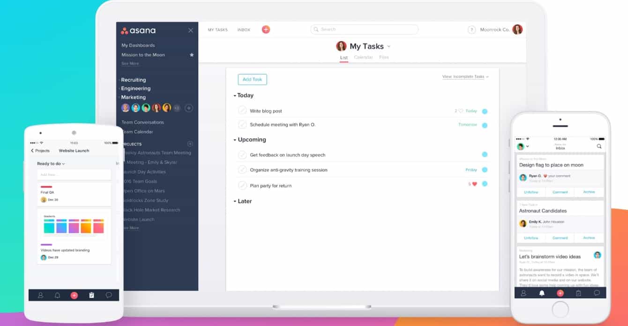Check off Plan party for return
The width and height of the screenshot is (628, 326).
pyautogui.click(x=242, y=185)
